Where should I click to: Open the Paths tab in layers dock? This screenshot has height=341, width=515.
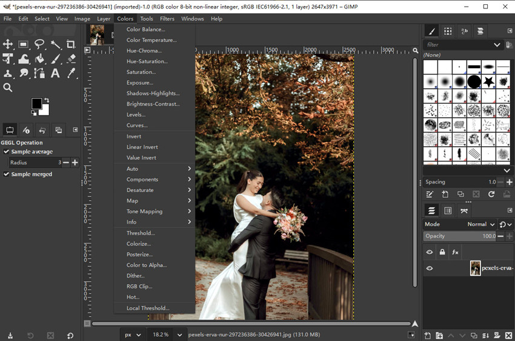coord(463,210)
